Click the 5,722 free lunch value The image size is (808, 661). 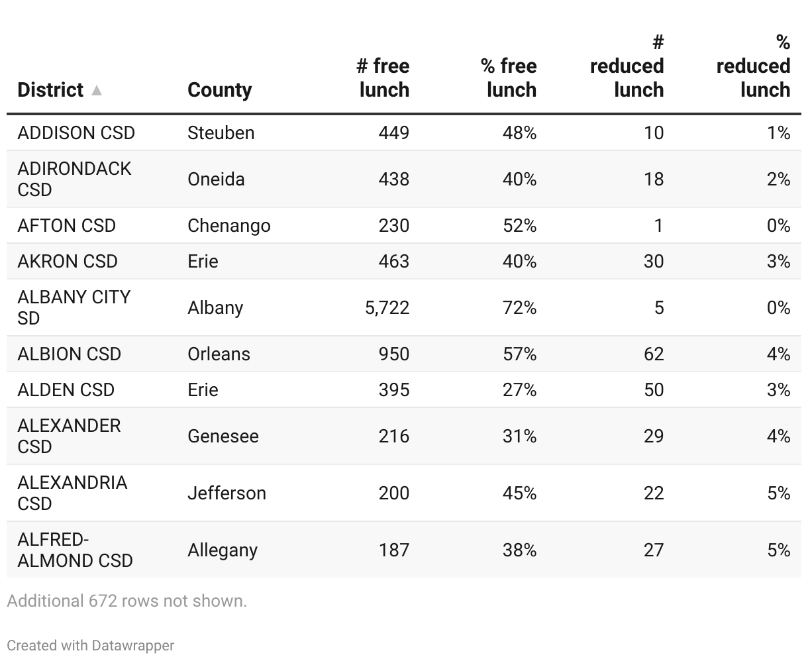point(387,308)
